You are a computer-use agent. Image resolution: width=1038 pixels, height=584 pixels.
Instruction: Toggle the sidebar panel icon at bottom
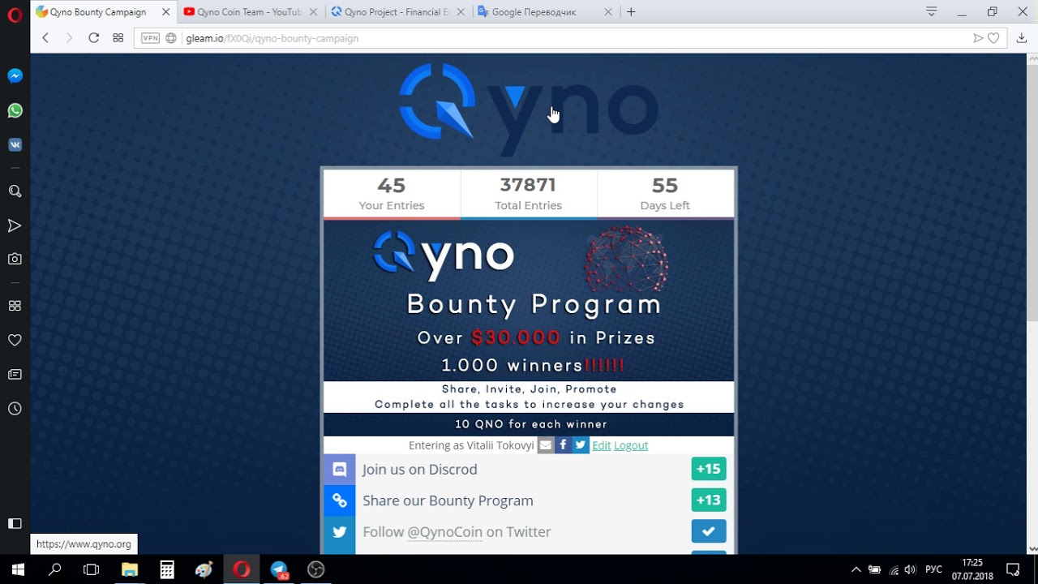[x=15, y=523]
